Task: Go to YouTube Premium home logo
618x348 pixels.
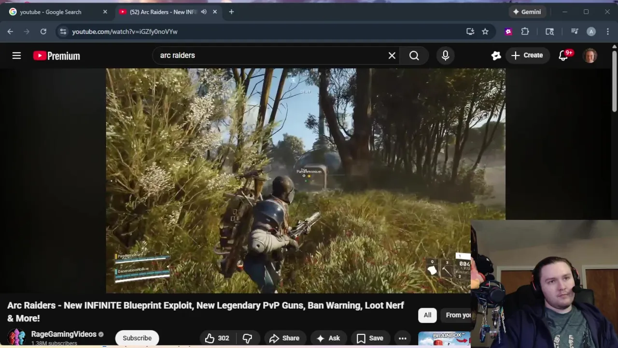Action: [x=56, y=56]
